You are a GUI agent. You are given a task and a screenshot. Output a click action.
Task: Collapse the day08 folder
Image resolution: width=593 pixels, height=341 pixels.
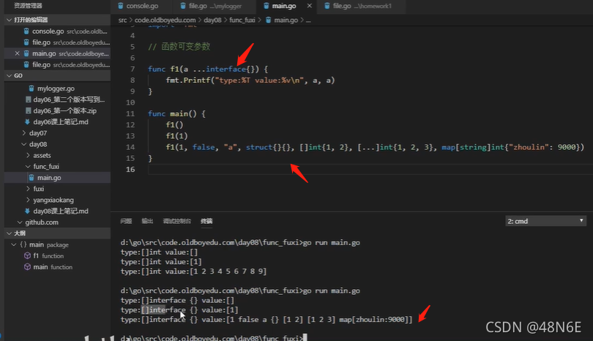pyautogui.click(x=38, y=144)
